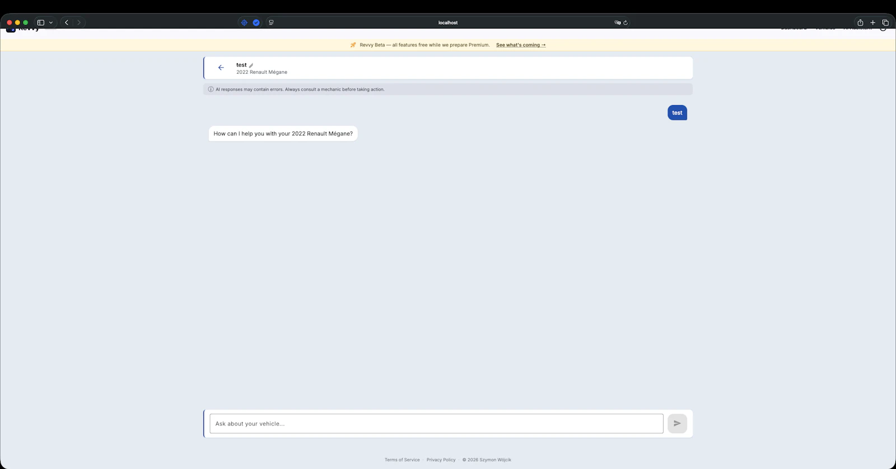Screen dimensions: 896x469
Task: Click the "Revvy Beta — all features free" text
Action: [x=424, y=45]
